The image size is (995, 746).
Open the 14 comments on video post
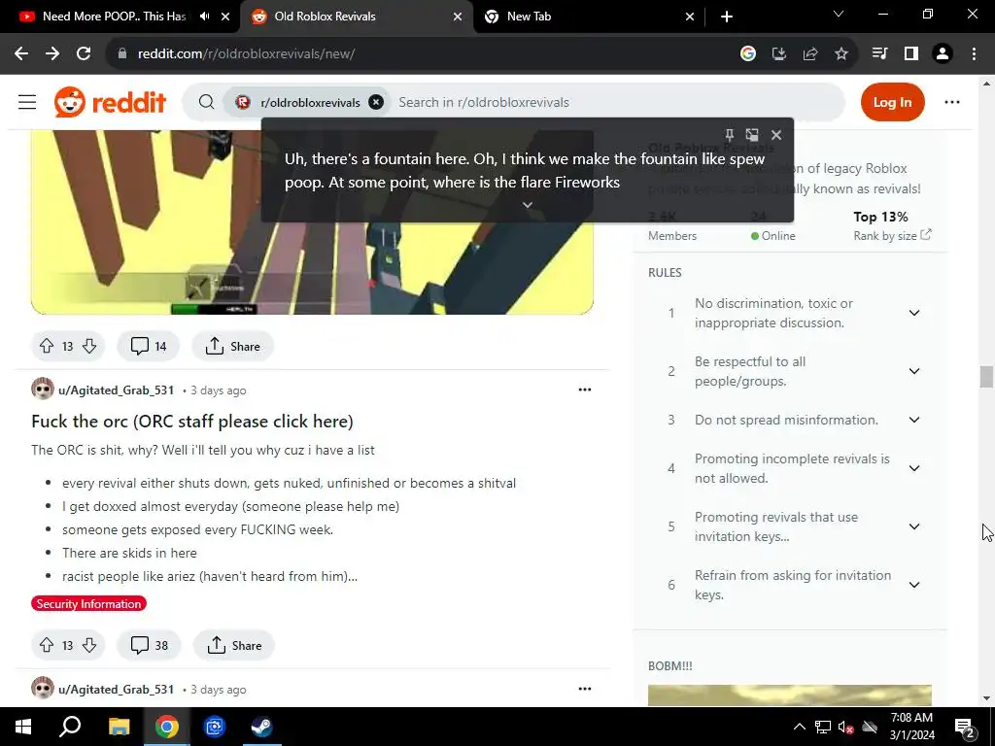click(149, 346)
